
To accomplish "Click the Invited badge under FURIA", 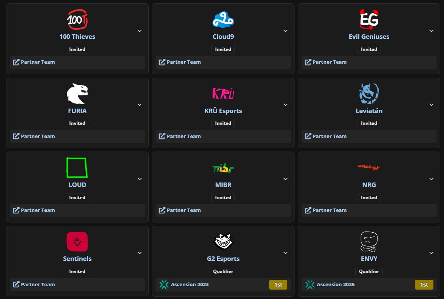I will coord(77,123).
